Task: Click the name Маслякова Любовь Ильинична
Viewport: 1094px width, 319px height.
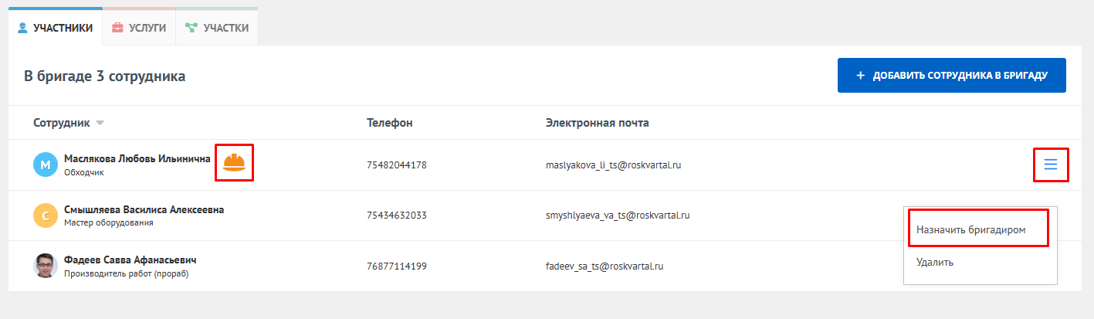Action: (x=137, y=158)
